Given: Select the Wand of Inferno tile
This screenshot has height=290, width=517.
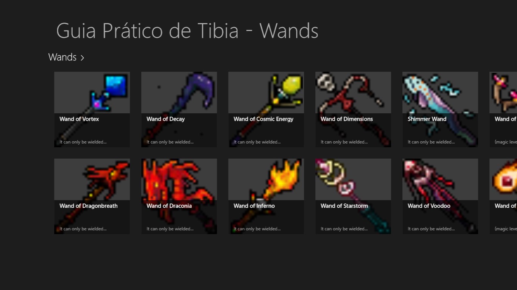Looking at the screenshot, I should [x=266, y=196].
